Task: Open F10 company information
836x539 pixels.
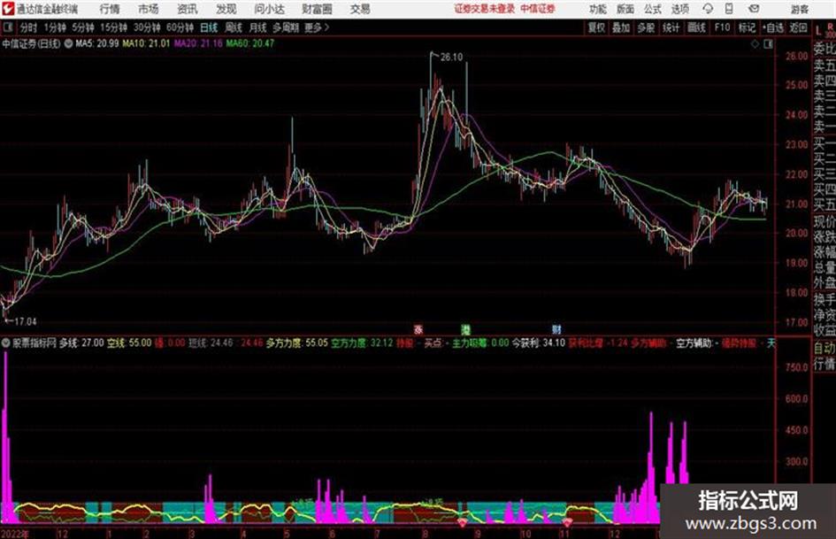Action: [722, 27]
